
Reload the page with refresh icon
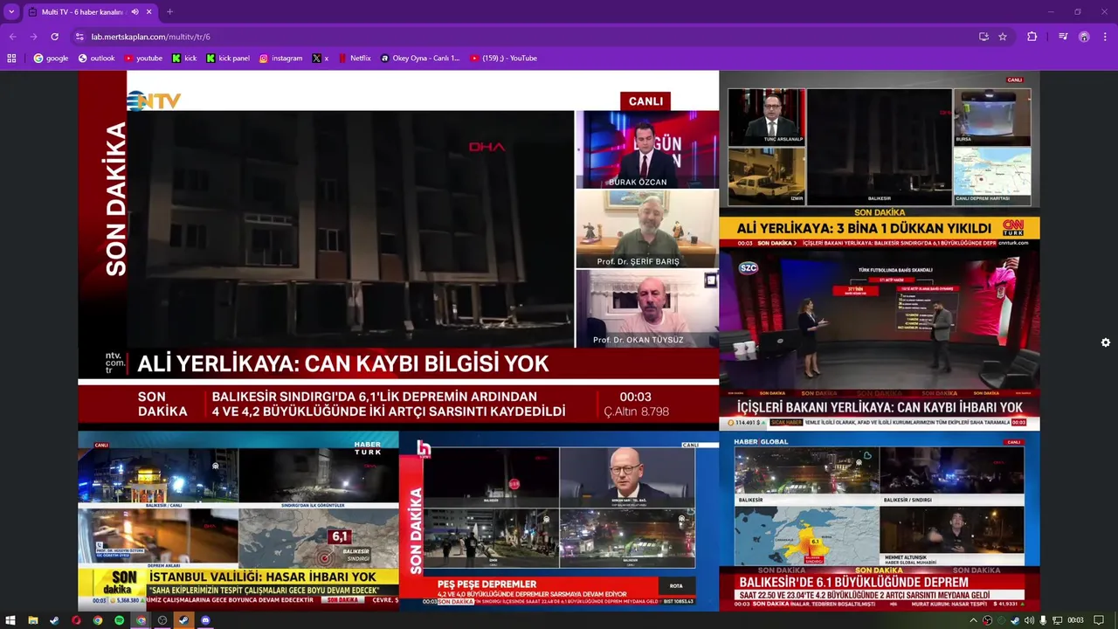pos(54,37)
